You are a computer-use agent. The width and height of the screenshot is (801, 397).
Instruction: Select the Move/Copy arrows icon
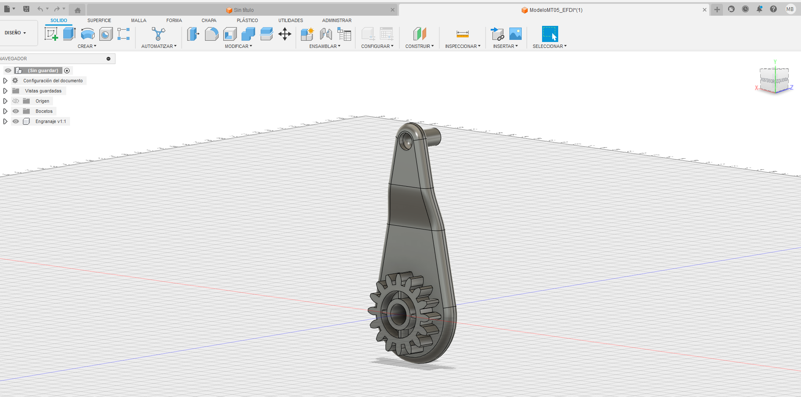(x=285, y=34)
